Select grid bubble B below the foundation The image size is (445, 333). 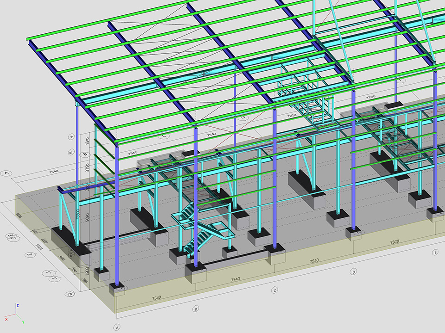pyautogui.click(x=196, y=308)
